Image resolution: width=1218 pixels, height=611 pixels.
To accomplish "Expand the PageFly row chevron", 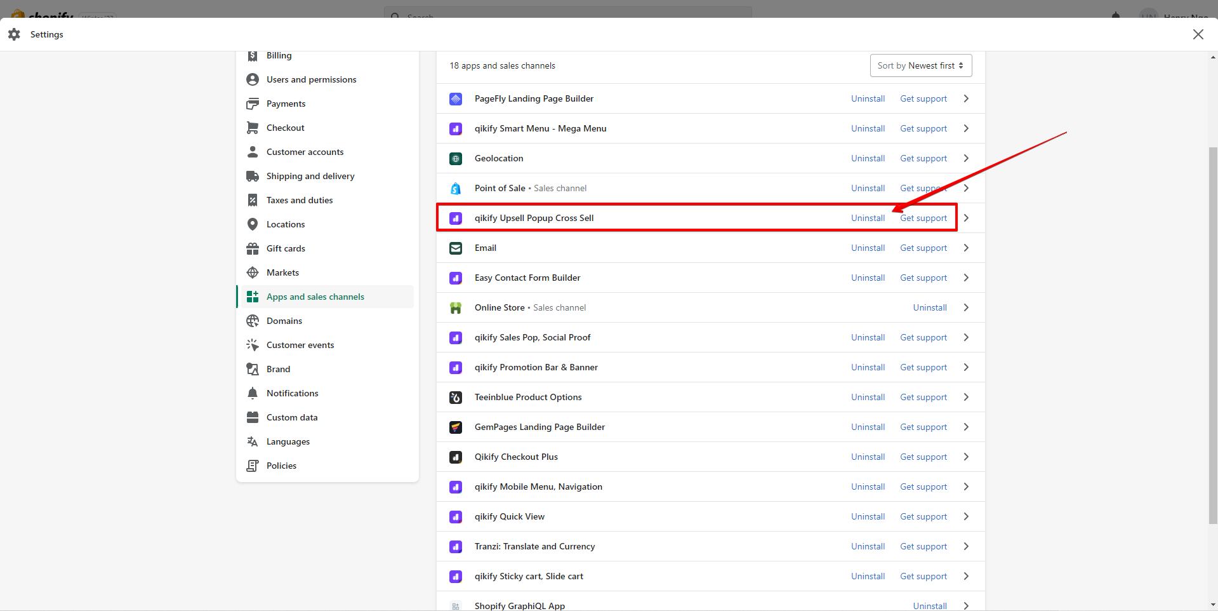I will (966, 98).
